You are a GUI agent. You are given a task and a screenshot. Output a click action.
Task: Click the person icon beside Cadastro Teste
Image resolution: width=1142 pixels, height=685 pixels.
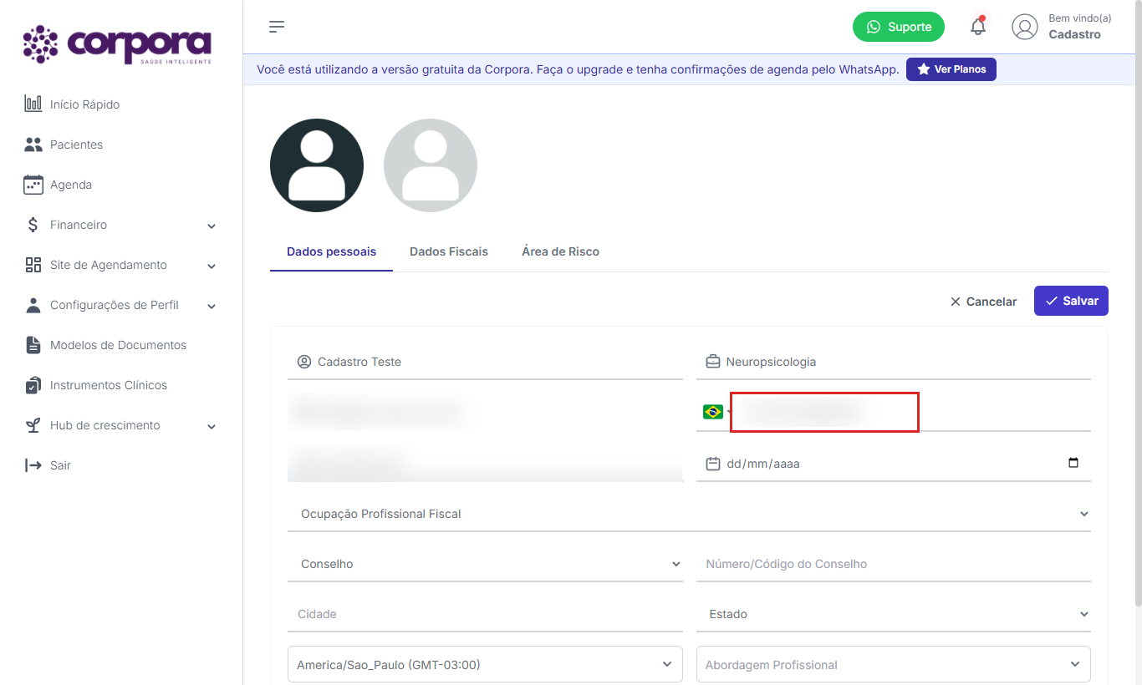point(304,362)
